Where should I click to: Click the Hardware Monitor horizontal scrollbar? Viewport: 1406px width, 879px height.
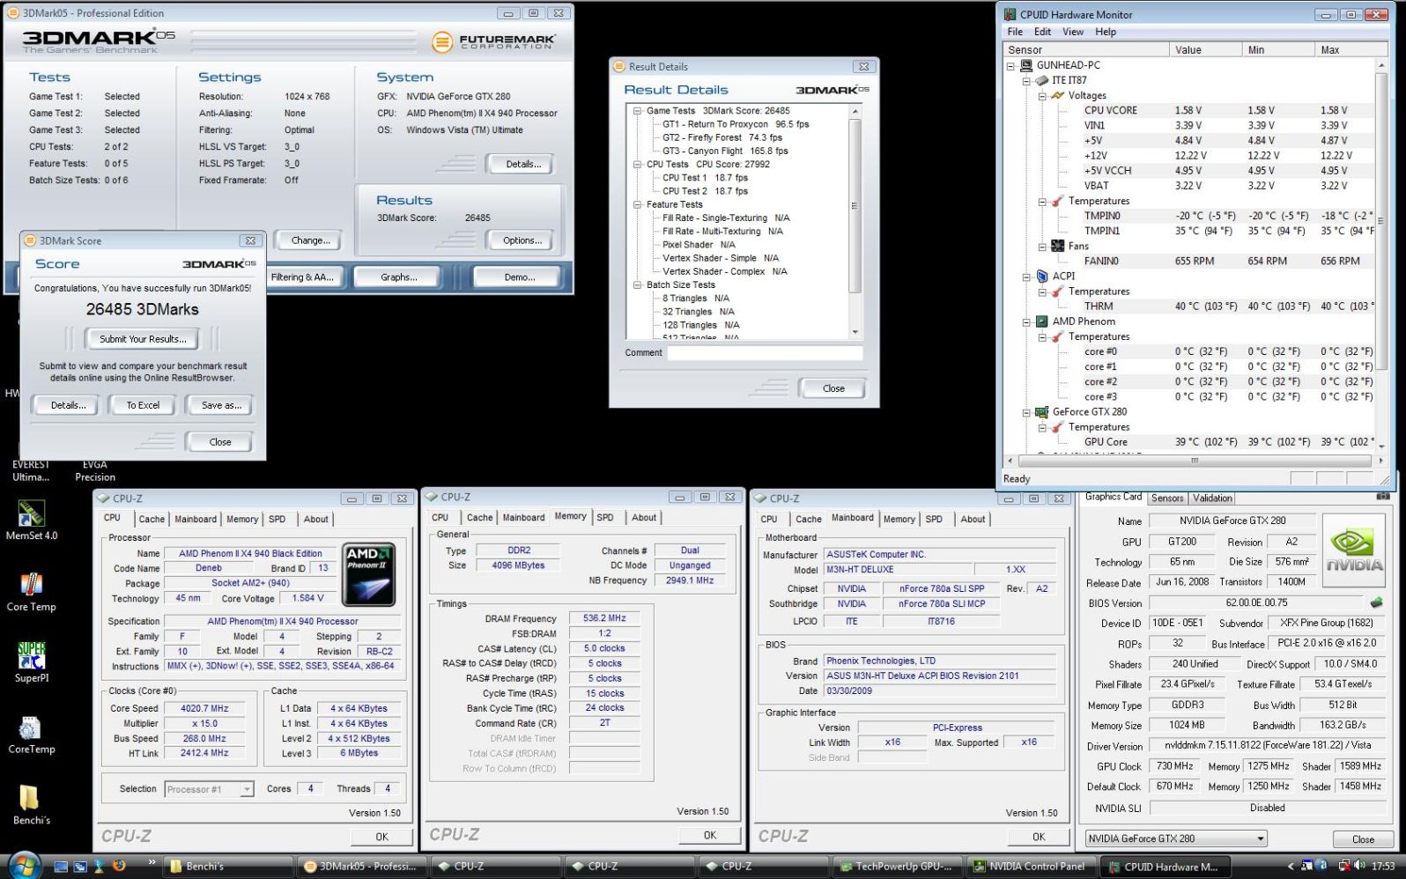(1194, 460)
